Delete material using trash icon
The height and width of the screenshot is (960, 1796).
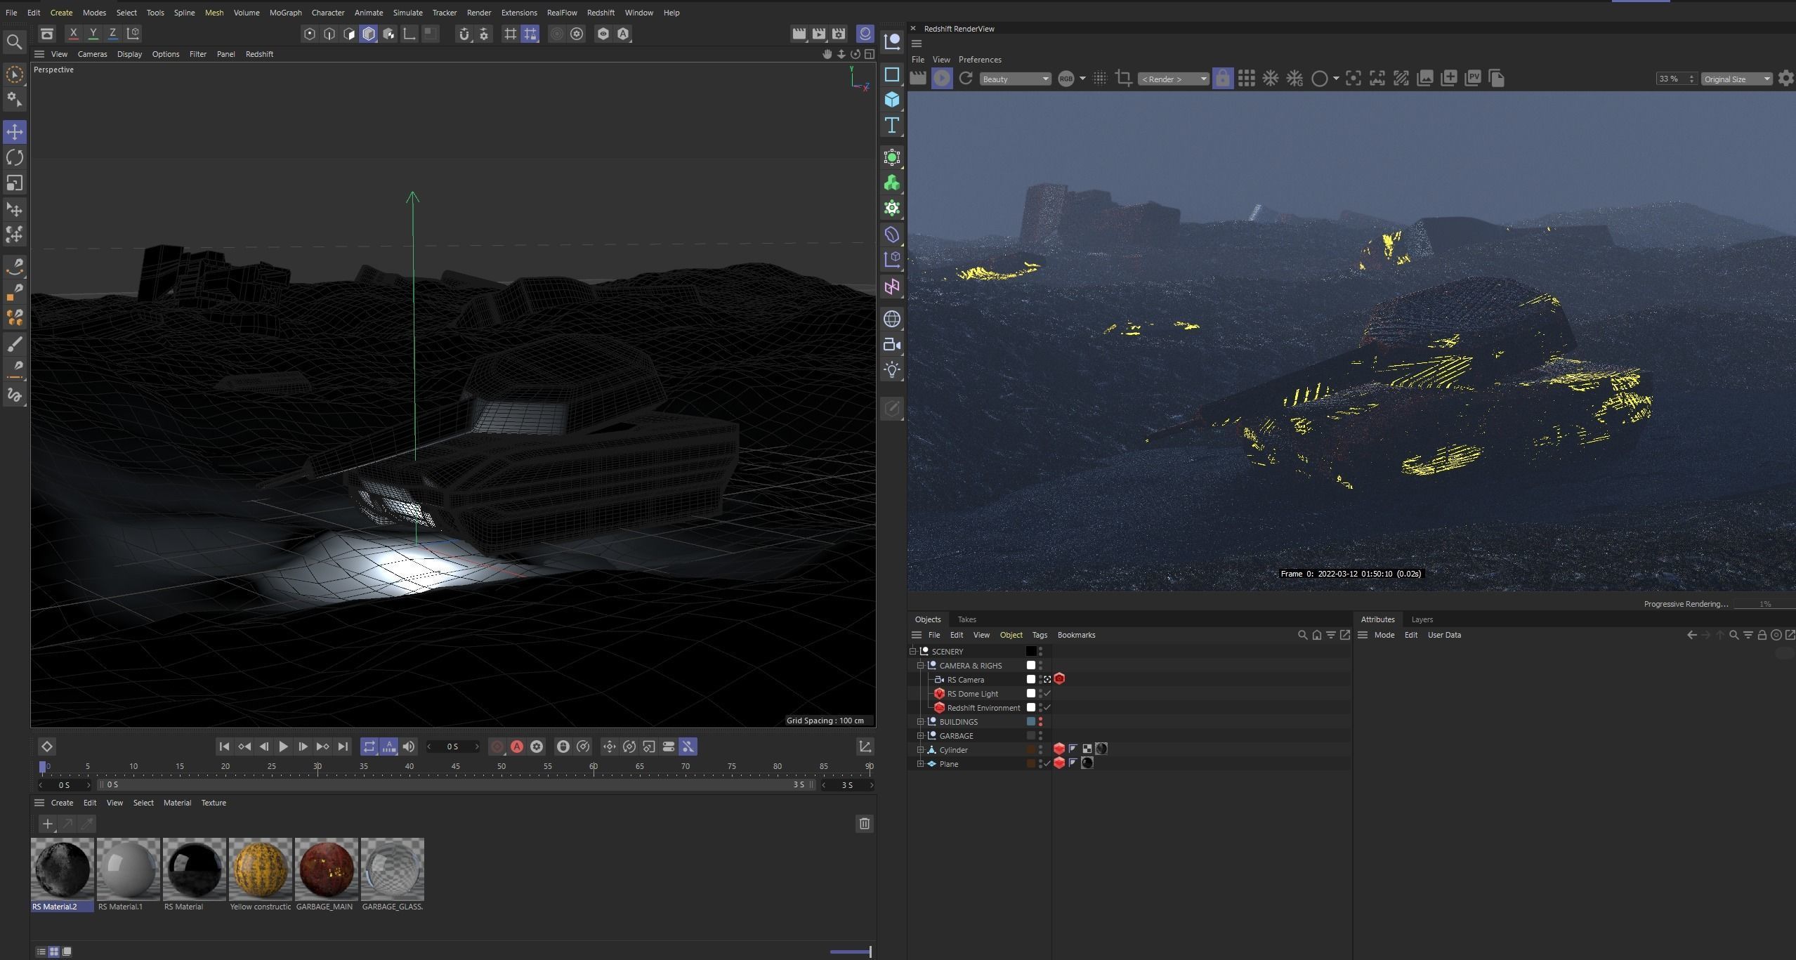865,823
